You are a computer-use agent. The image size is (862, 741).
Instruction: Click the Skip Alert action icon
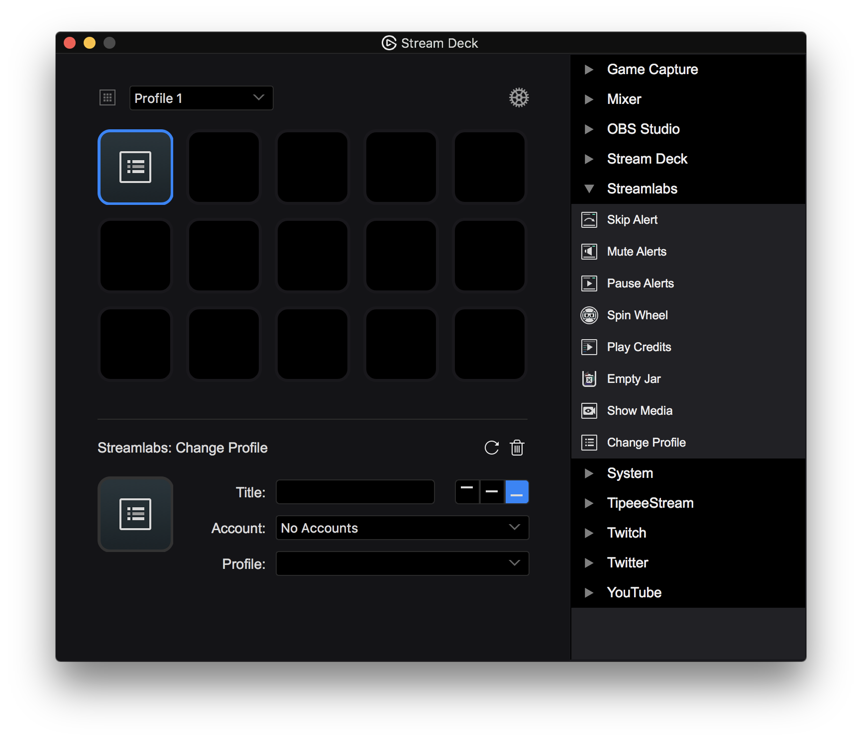click(x=589, y=219)
